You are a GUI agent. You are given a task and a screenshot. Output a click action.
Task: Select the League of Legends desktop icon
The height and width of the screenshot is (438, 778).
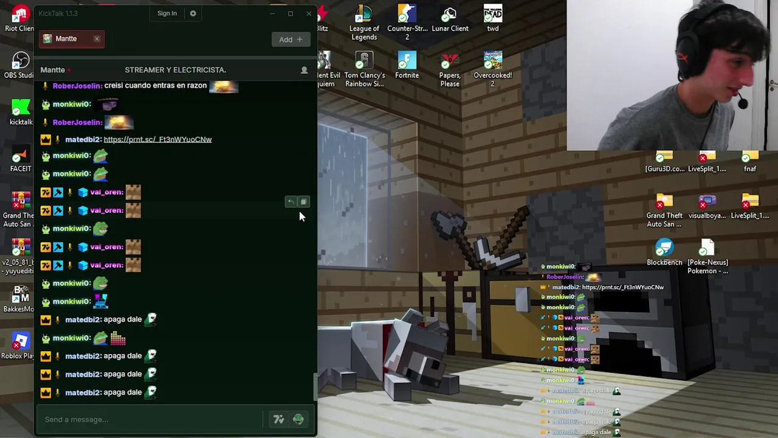(x=364, y=23)
